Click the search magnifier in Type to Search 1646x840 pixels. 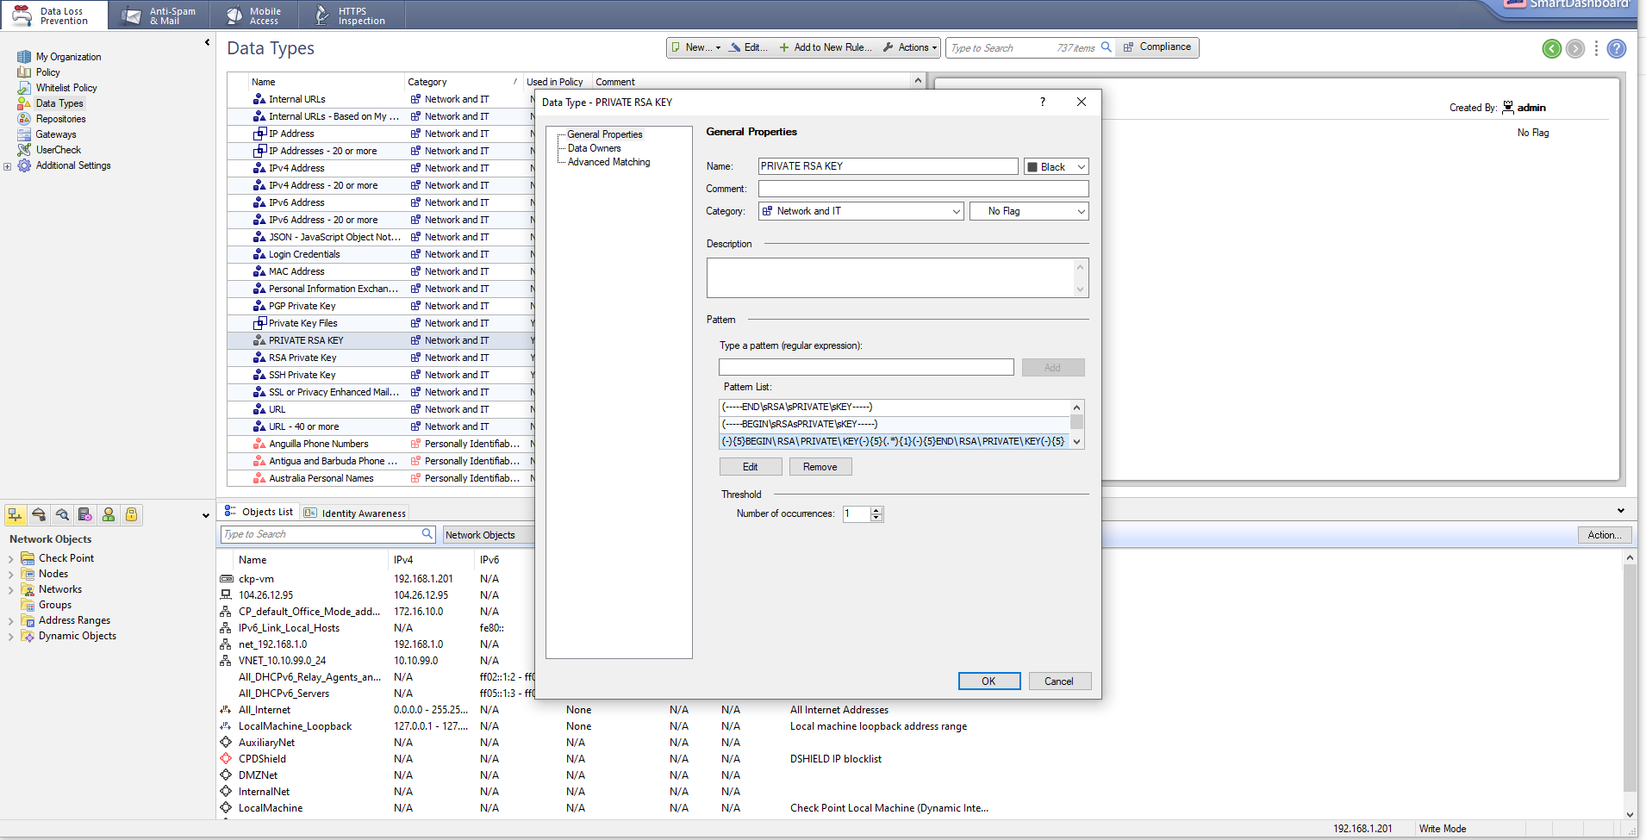click(1107, 47)
